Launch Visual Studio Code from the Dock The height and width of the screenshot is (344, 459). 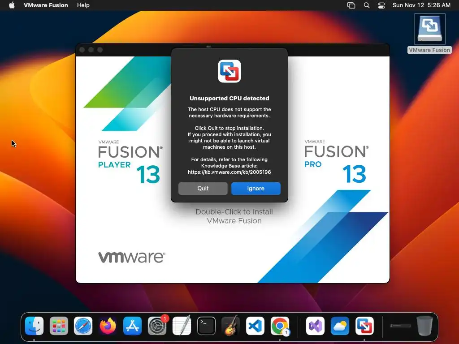click(x=255, y=326)
